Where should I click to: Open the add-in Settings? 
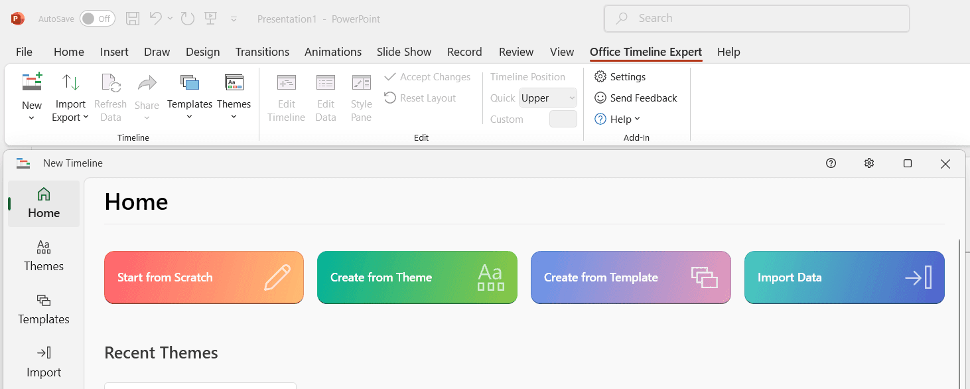click(620, 76)
